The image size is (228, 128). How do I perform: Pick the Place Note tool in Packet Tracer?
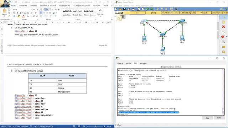click(223, 22)
